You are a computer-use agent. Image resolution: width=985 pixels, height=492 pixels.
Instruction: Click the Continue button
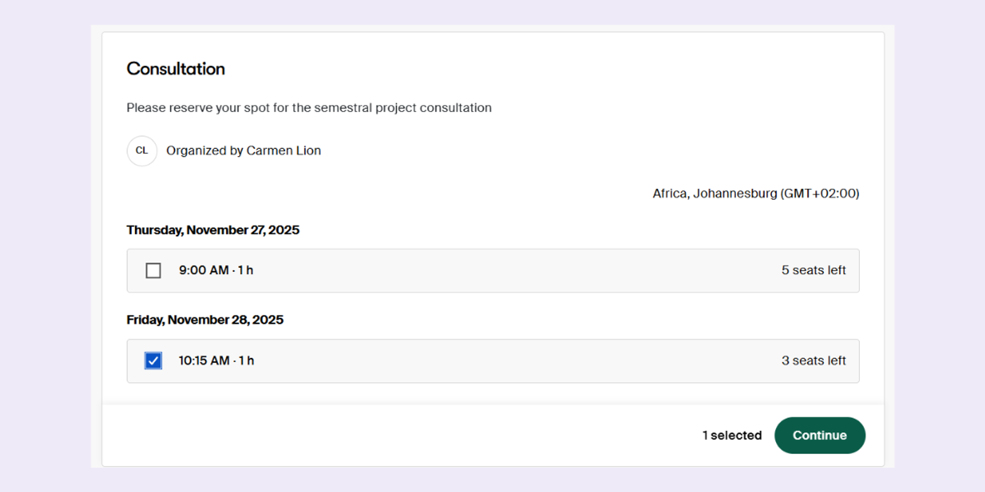820,435
